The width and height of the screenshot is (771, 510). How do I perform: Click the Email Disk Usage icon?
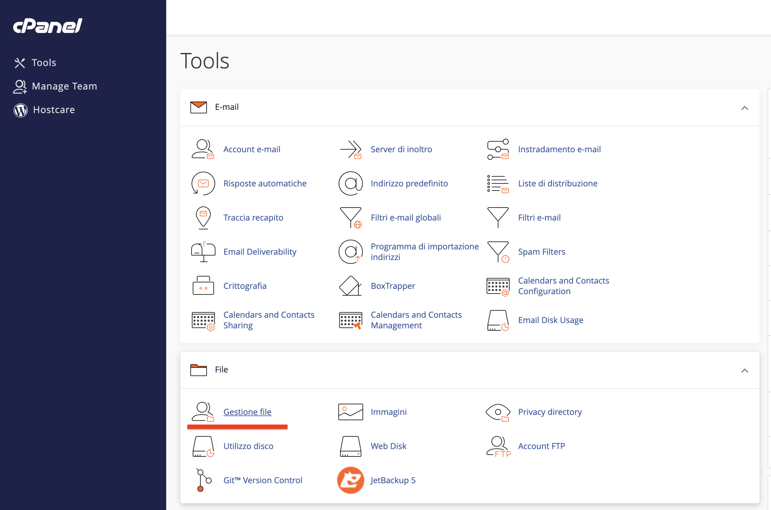pyautogui.click(x=498, y=320)
